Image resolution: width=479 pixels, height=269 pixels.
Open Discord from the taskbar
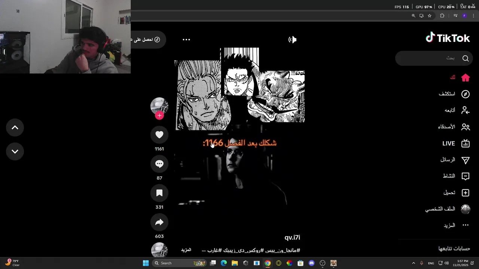[311, 263]
